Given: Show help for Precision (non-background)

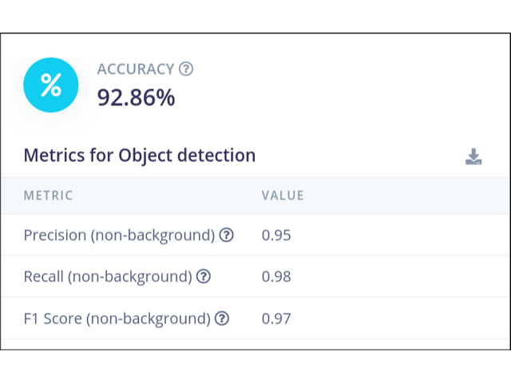Looking at the screenshot, I should [x=227, y=235].
